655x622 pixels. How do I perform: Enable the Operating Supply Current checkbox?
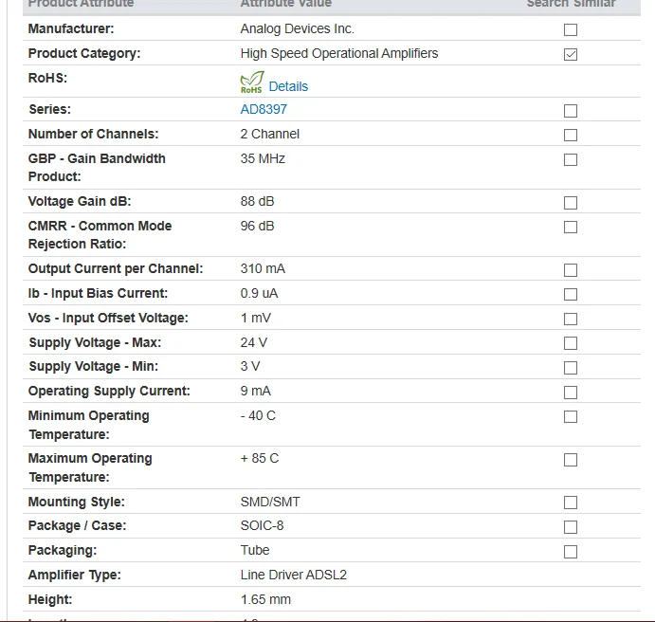coord(571,393)
